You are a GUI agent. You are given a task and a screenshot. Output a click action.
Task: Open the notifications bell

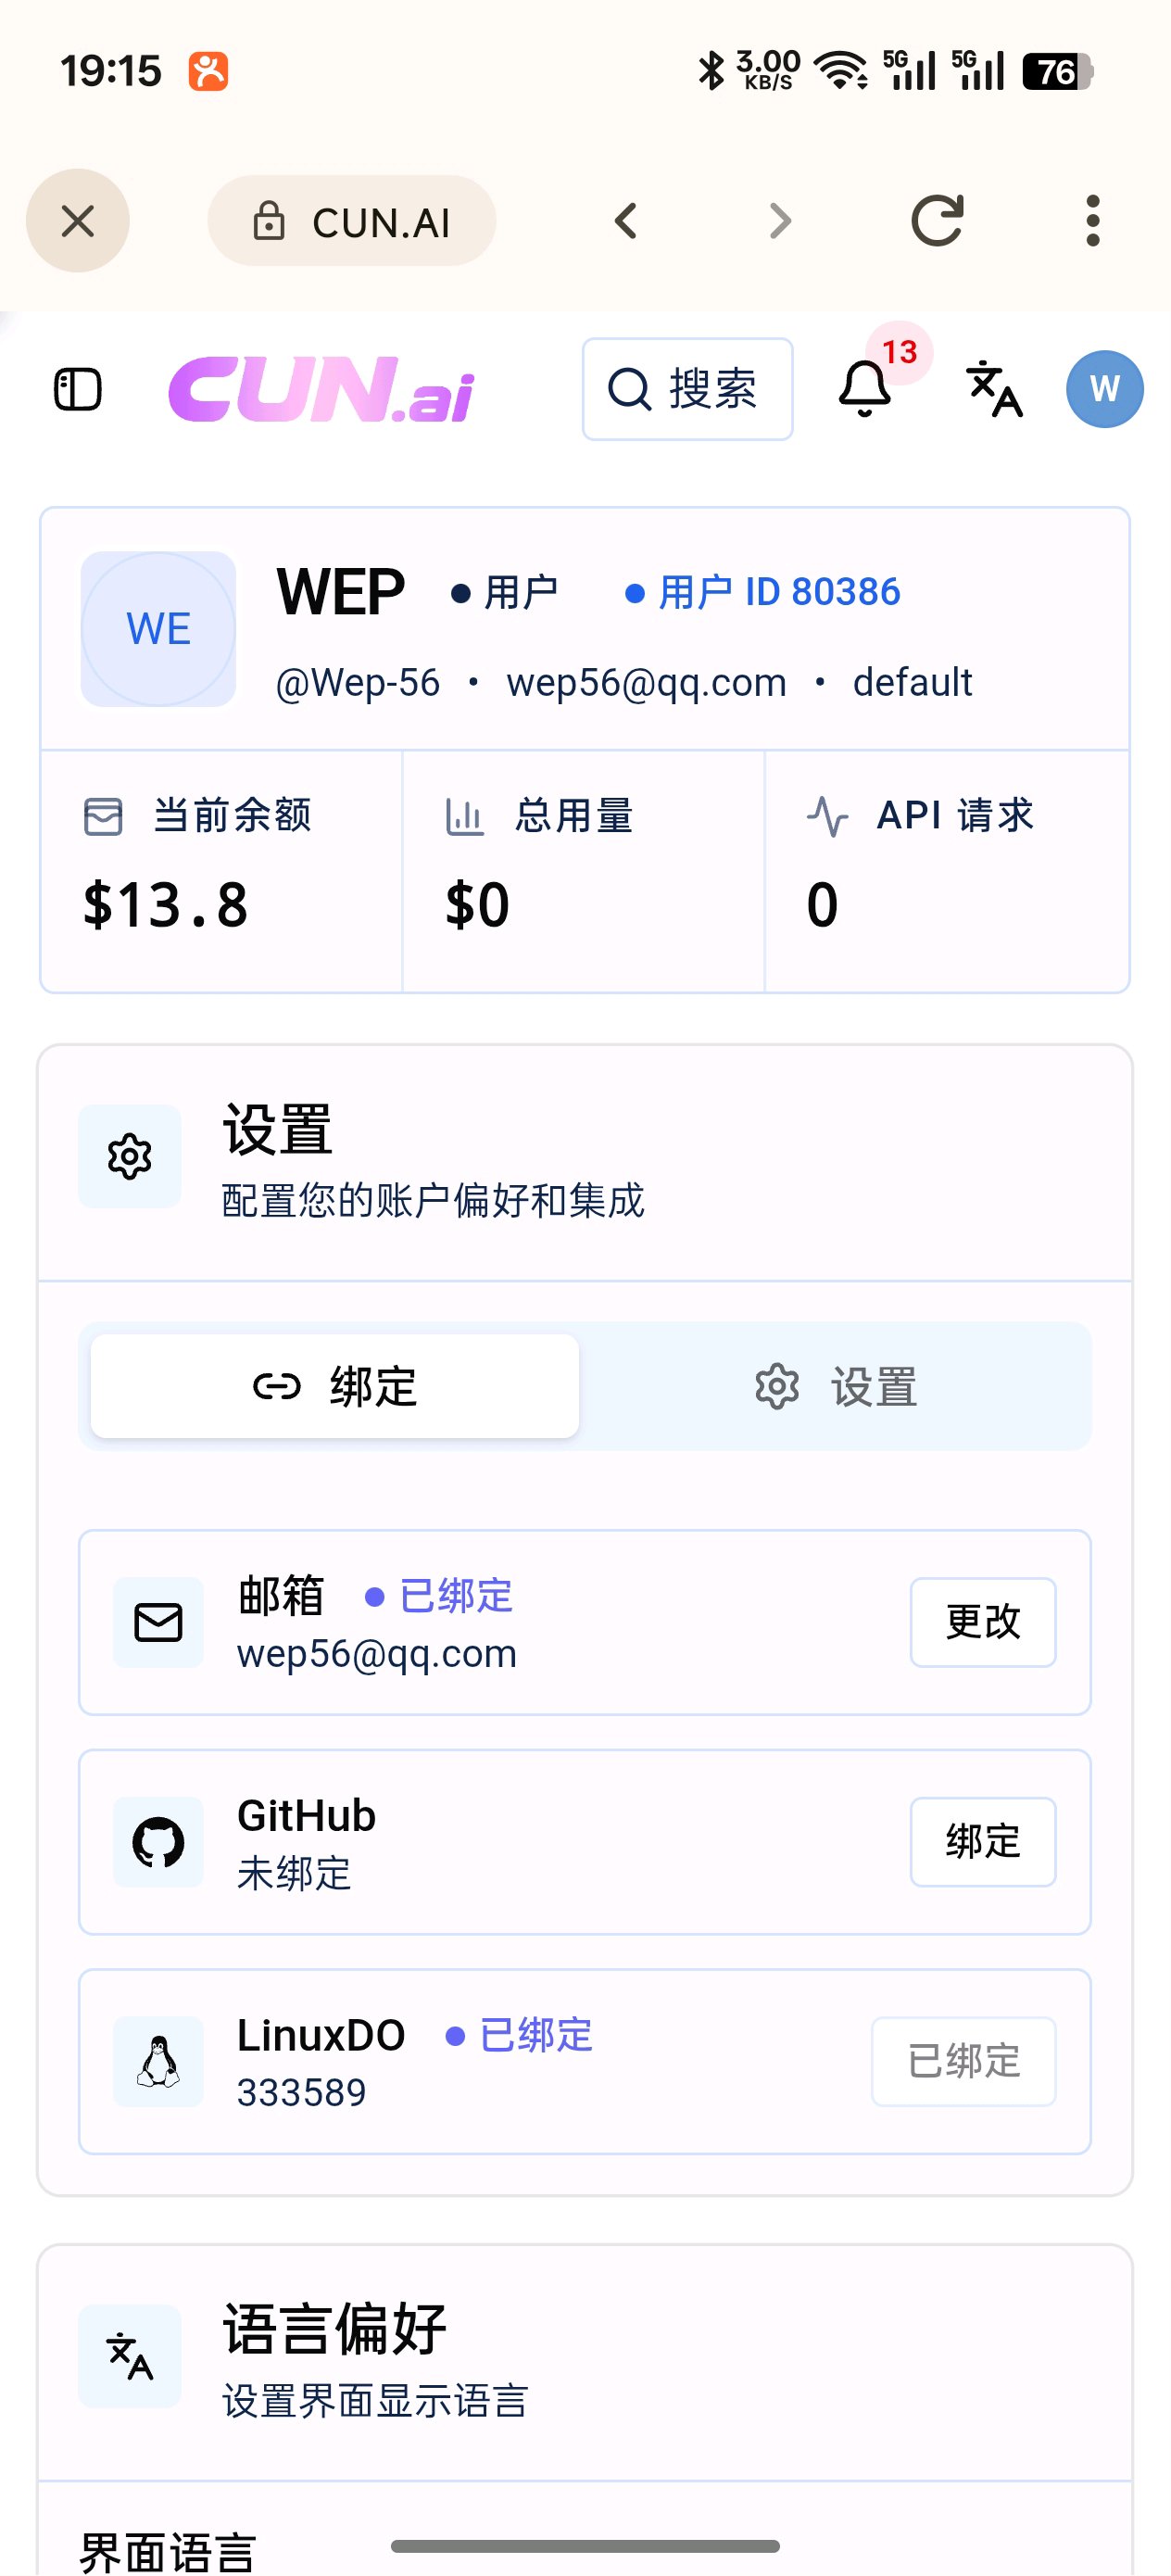pos(865,389)
